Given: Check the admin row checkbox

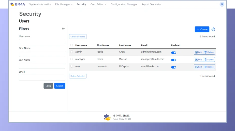Looking at the screenshot, I should 71,52.
